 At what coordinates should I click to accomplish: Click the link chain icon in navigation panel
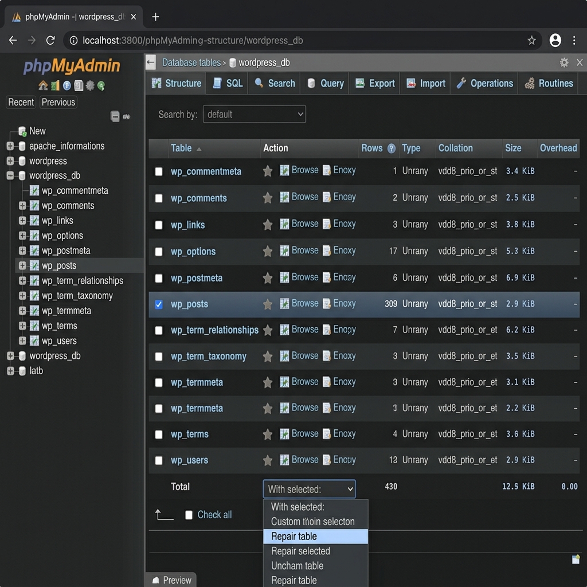point(127,117)
